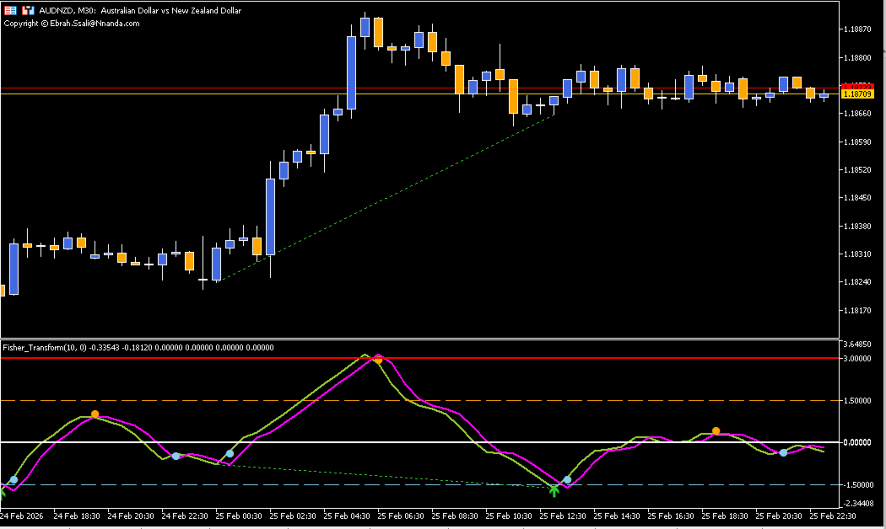Select the blue dashed -1.50000 level line

pos(420,485)
